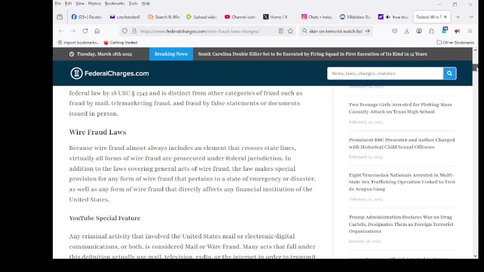View site security padlock info

click(x=134, y=31)
